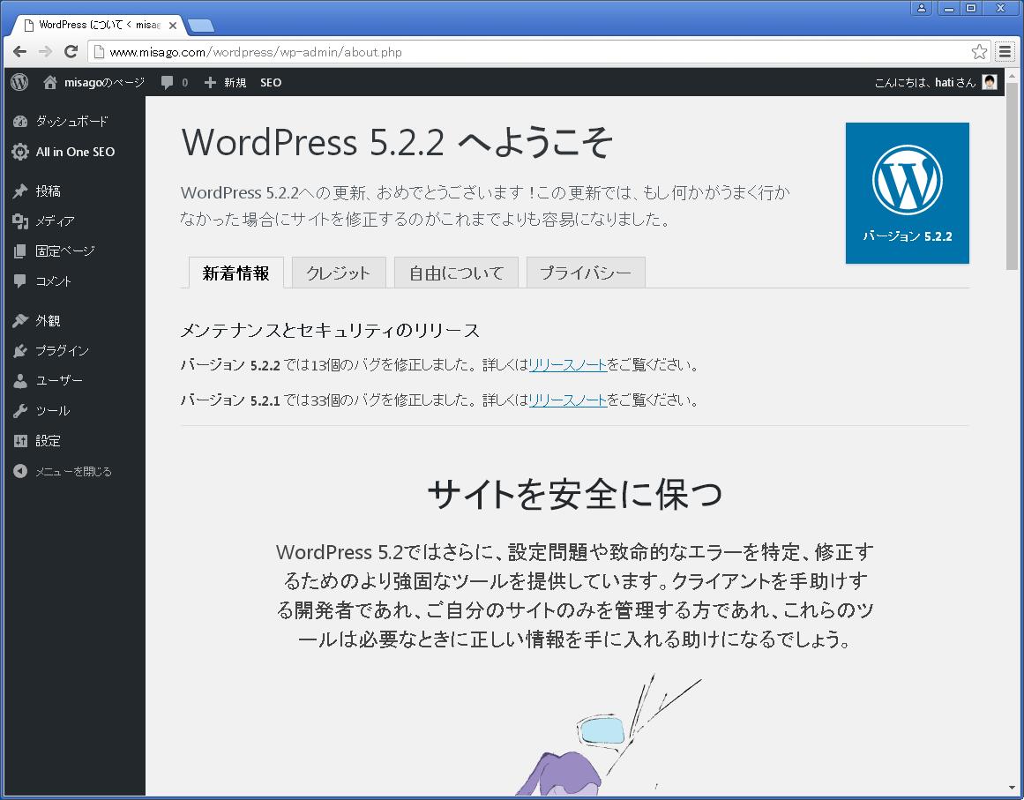This screenshot has height=800, width=1024.
Task: Click SEO in the admin bar
Action: point(271,82)
